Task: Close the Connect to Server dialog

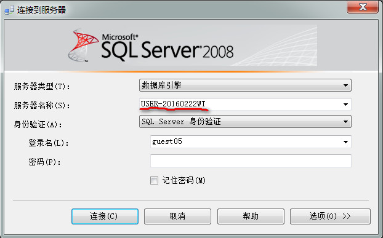Action: click(x=363, y=7)
